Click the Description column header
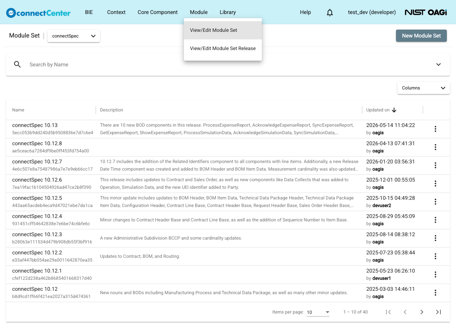Image resolution: width=456 pixels, height=323 pixels. (x=111, y=110)
